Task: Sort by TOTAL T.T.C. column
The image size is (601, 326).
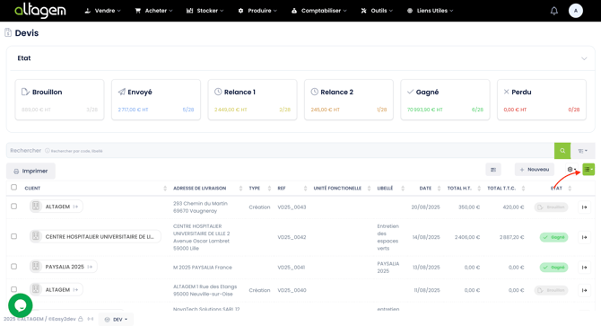Action: tap(523, 189)
